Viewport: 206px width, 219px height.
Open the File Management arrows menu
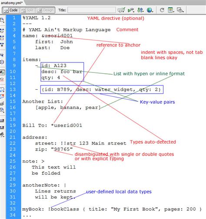[x=140, y=10]
